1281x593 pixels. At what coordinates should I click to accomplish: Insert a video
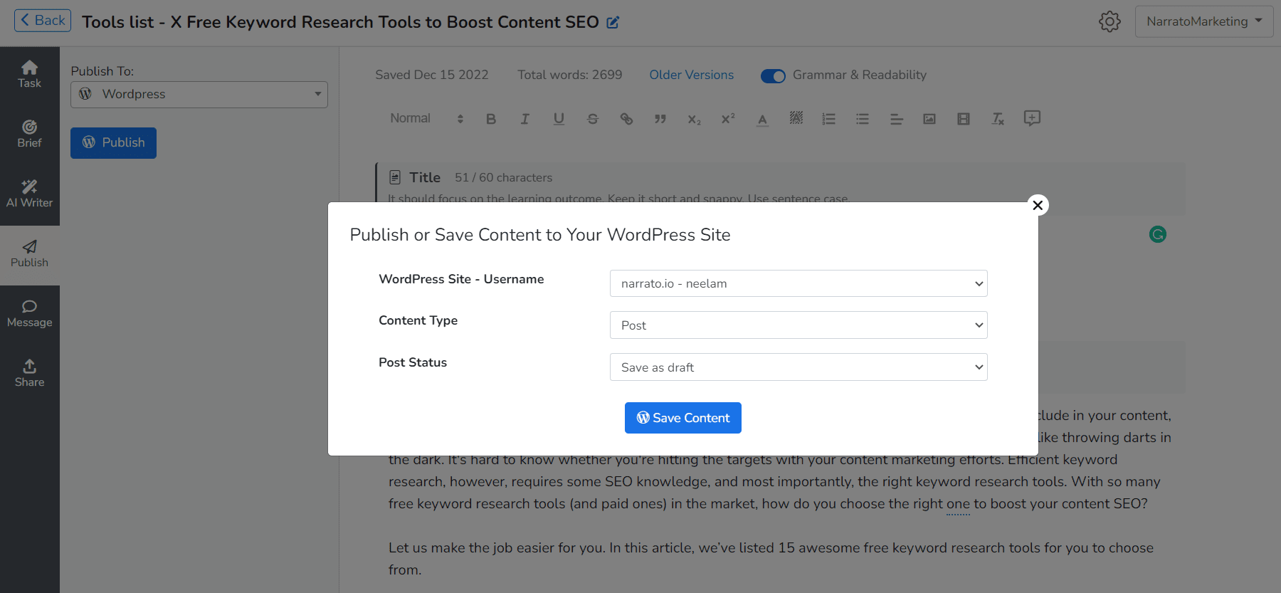click(964, 119)
